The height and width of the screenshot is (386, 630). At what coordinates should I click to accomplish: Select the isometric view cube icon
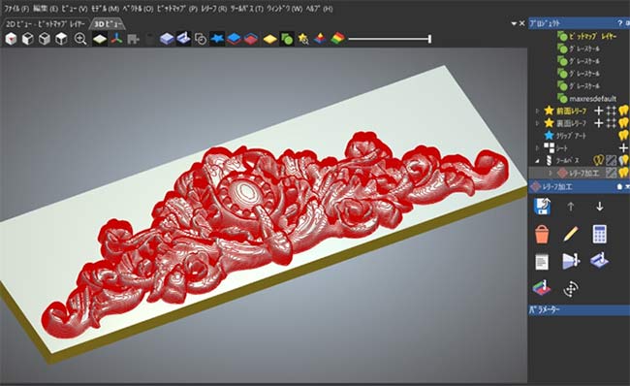tap(11, 39)
